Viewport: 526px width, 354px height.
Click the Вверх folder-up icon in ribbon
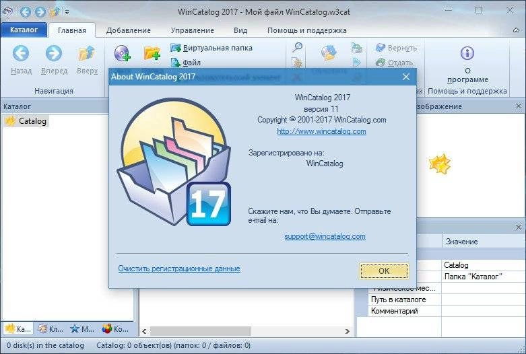[x=87, y=53]
